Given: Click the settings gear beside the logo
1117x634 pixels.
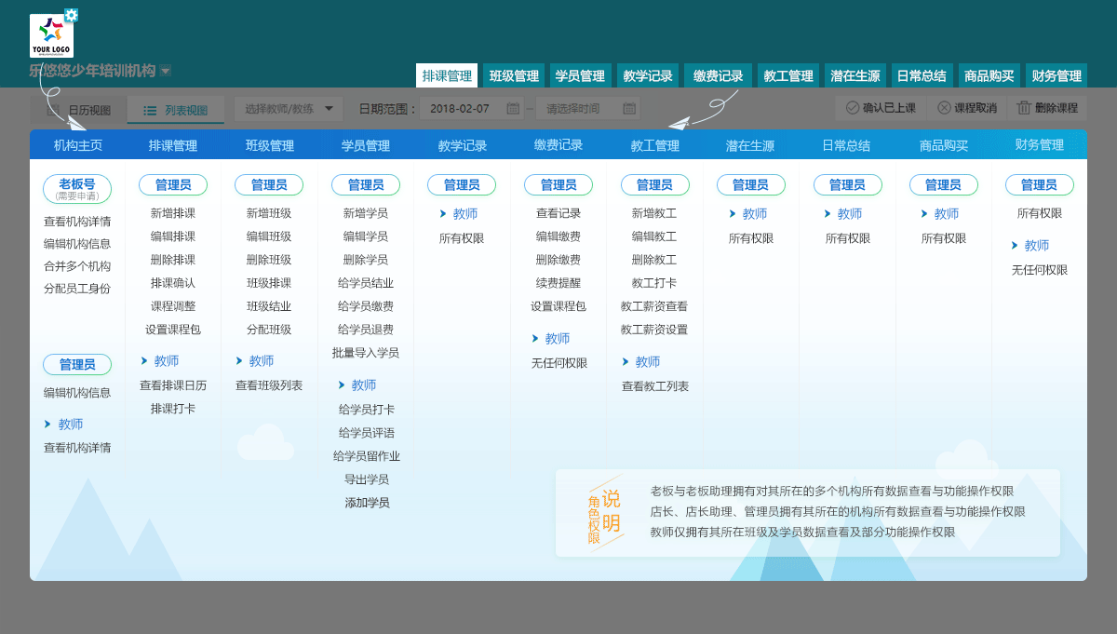Looking at the screenshot, I should click(x=72, y=15).
